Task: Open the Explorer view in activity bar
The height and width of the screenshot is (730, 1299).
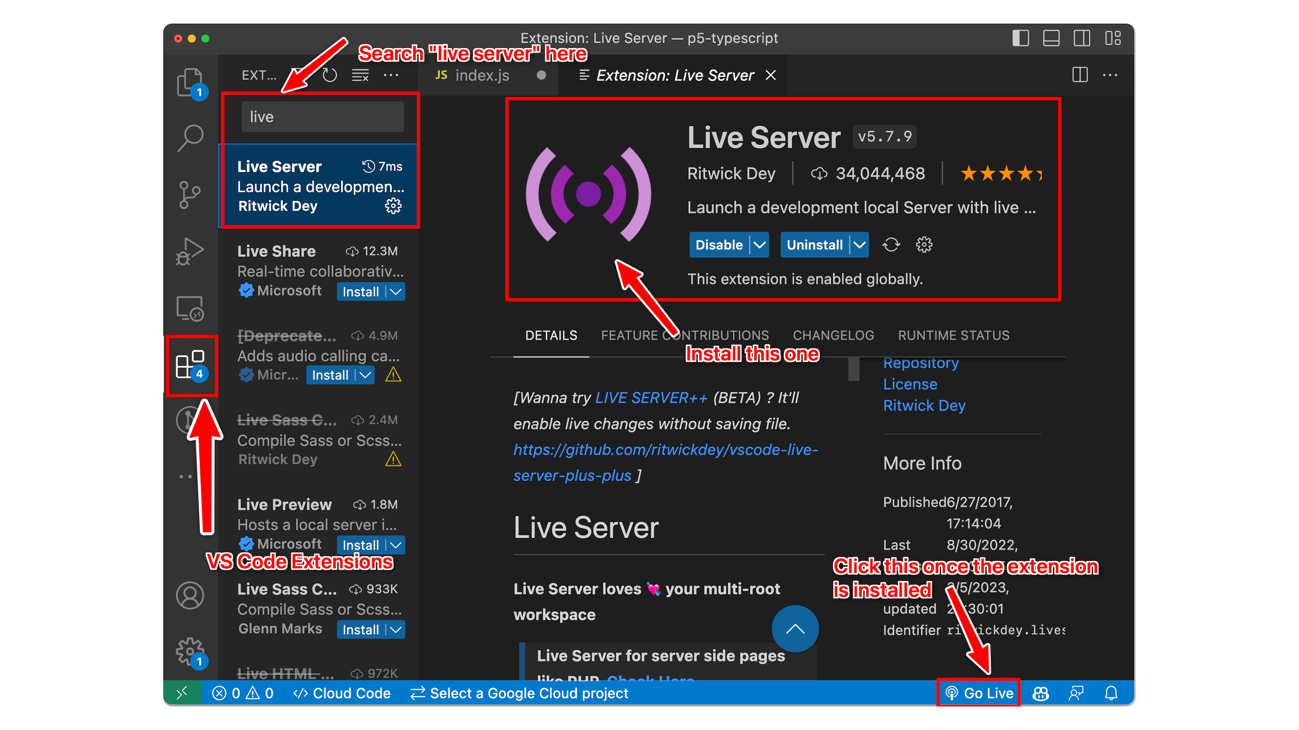Action: pyautogui.click(x=190, y=82)
